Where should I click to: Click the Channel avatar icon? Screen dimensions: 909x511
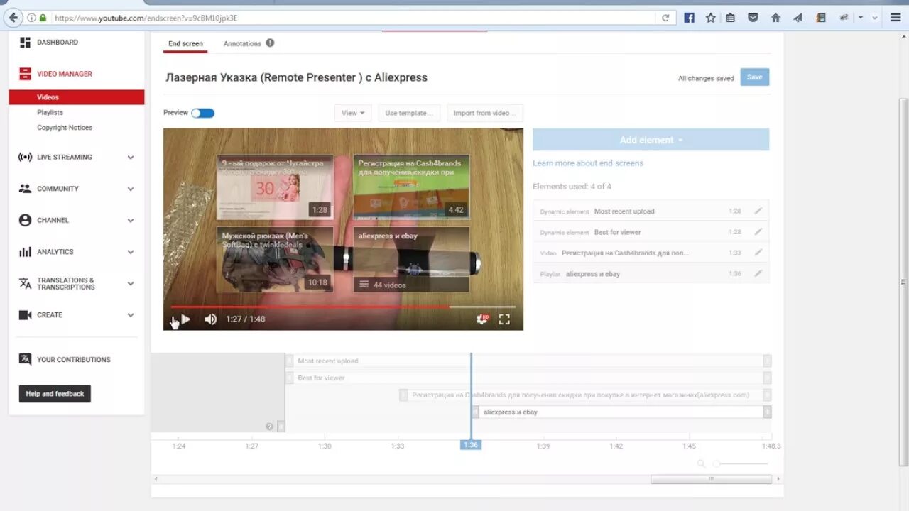click(25, 221)
